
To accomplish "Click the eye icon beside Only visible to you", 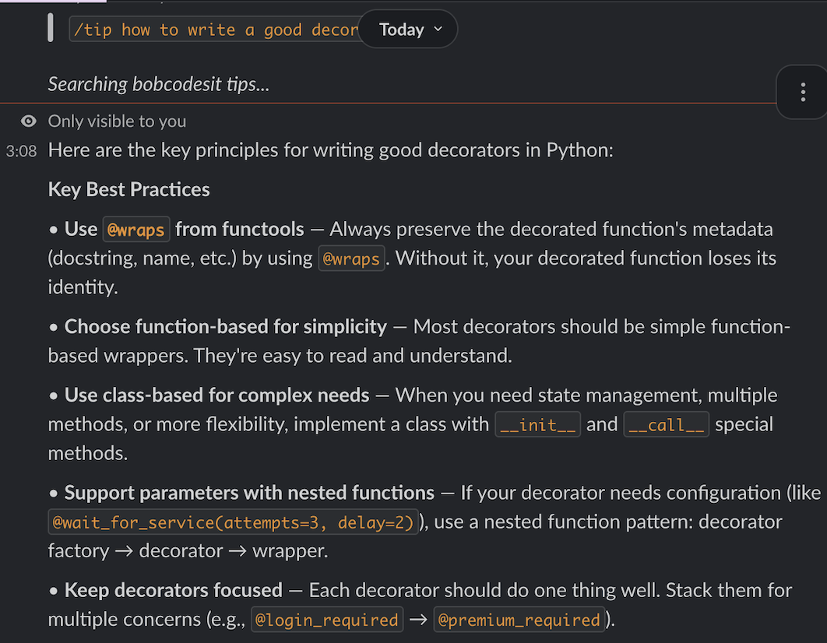I will (x=29, y=121).
